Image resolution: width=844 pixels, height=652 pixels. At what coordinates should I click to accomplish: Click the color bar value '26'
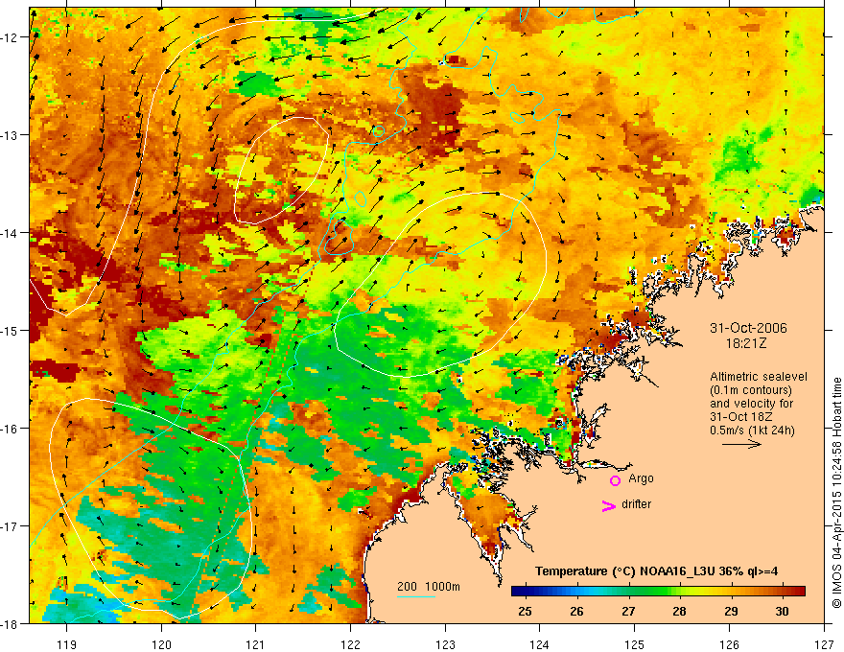pyautogui.click(x=576, y=611)
